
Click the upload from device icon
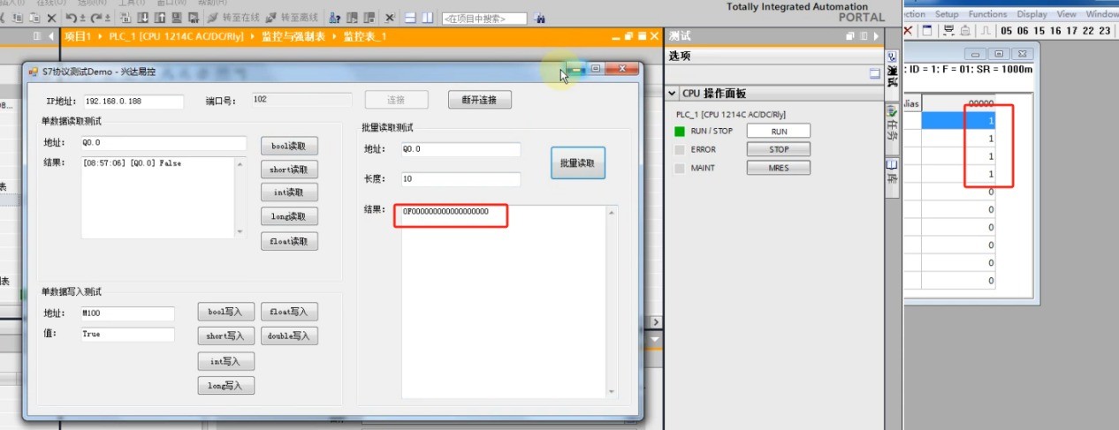click(159, 18)
